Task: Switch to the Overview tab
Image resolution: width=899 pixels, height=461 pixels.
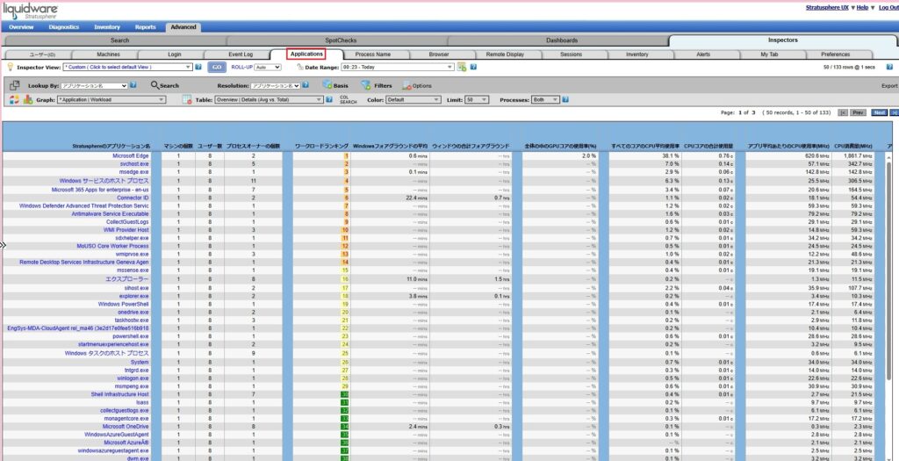Action: click(x=21, y=27)
